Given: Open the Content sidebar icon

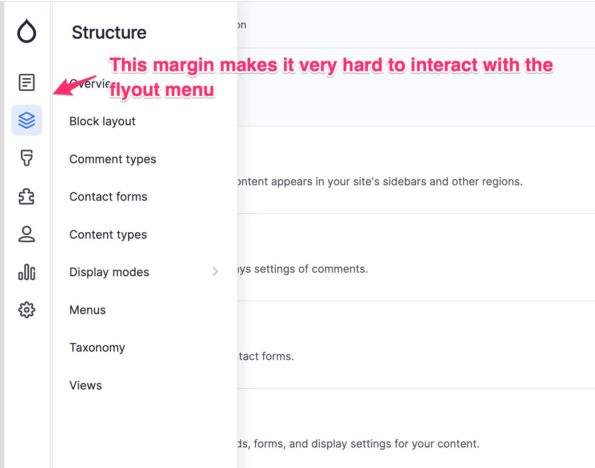Looking at the screenshot, I should [27, 82].
